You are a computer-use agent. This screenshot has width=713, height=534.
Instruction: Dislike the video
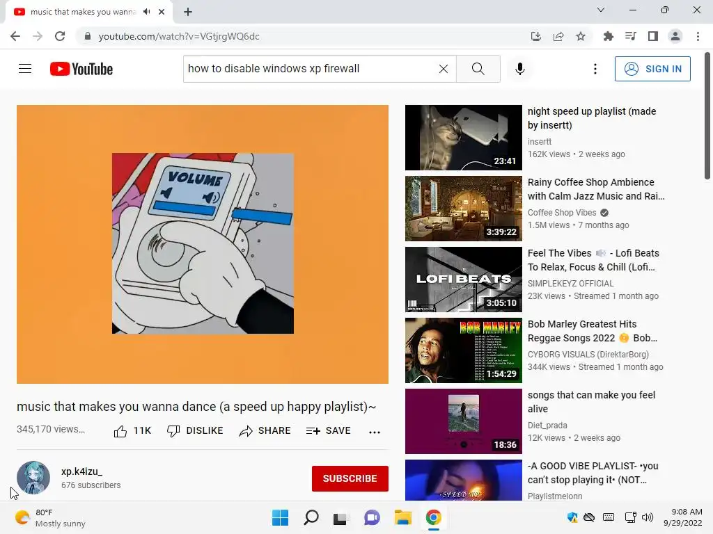[195, 431]
